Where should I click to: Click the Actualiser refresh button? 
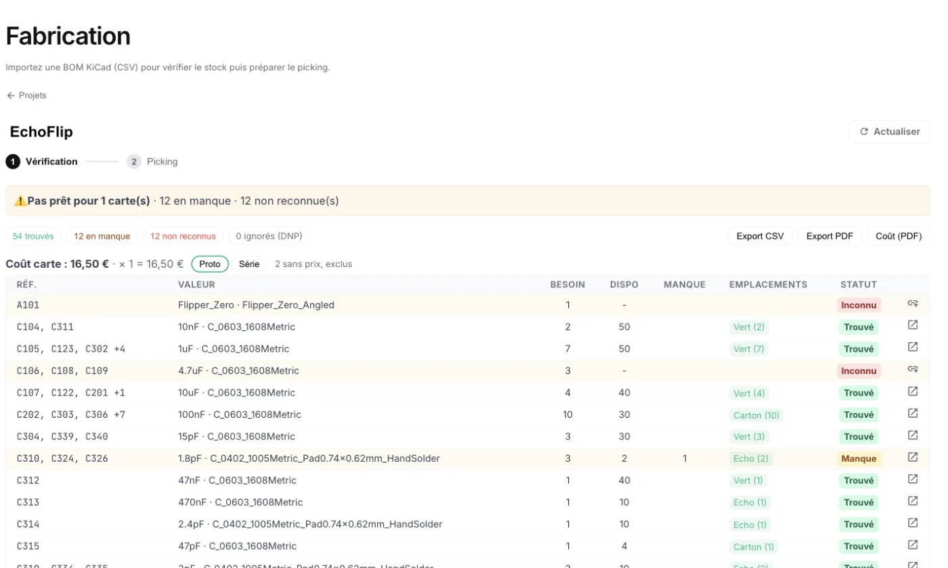tap(889, 131)
